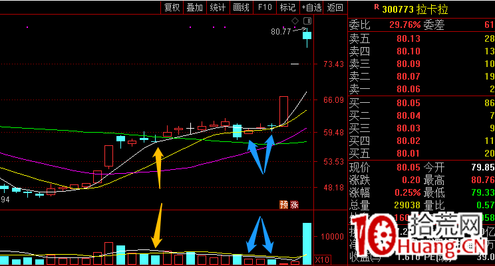The image size is (495, 266).
Task: Click the 买一 price 80.05
Action: (x=409, y=103)
